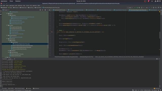Click the volume speaker icon in system tray
162x91 pixels.
(158, 1)
